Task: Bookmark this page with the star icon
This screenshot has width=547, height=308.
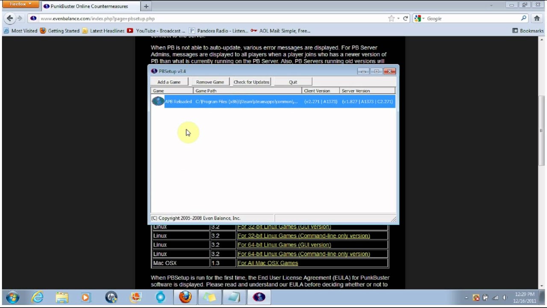Action: pyautogui.click(x=391, y=18)
